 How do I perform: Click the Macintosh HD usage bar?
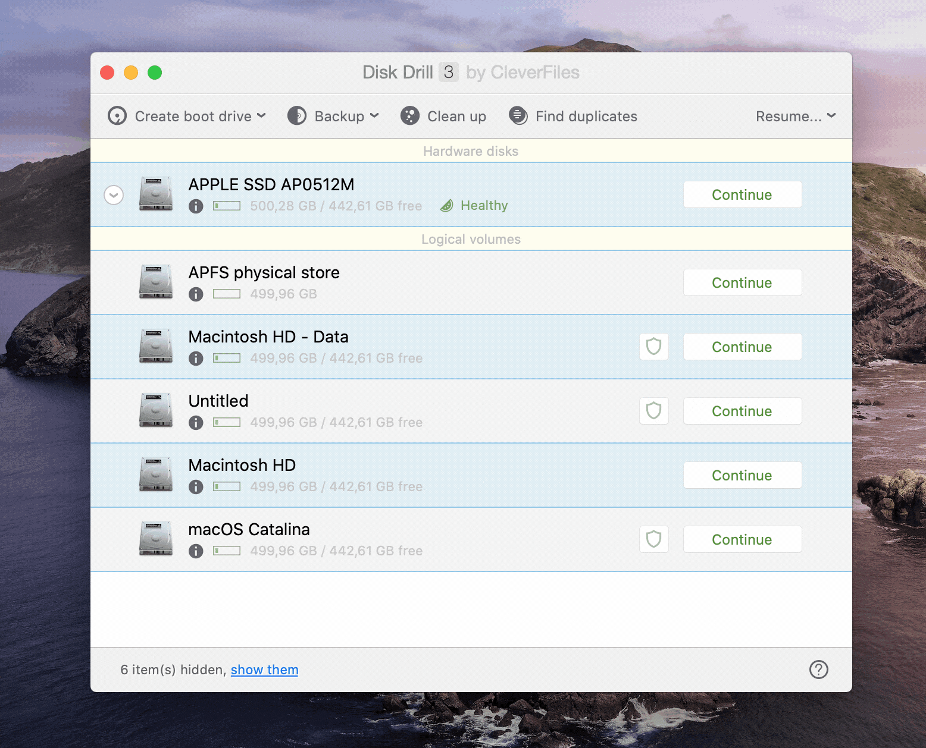point(227,486)
